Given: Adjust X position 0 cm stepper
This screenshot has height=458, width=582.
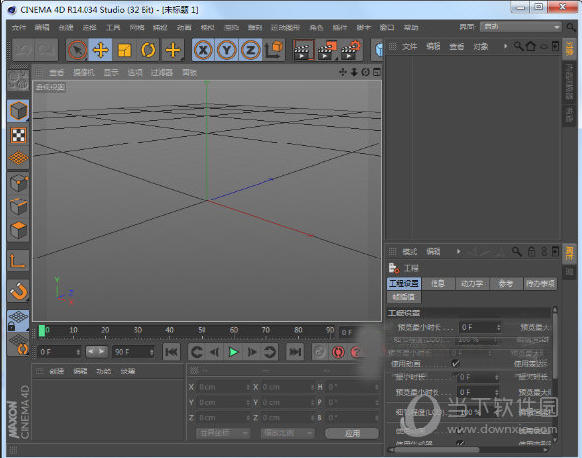Looking at the screenshot, I should 247,387.
